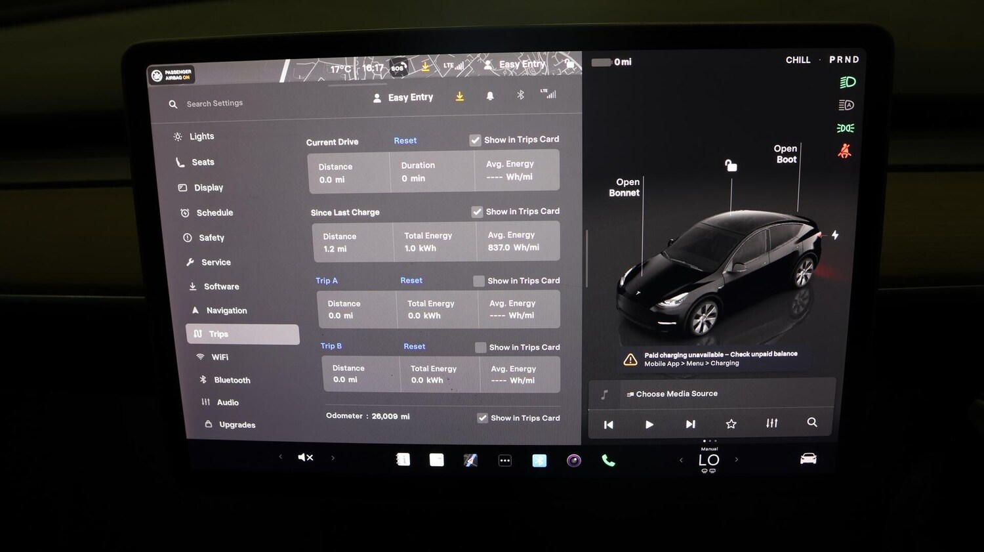This screenshot has width=984, height=552.
Task: Mute audio with the speaker icon
Action: point(305,457)
